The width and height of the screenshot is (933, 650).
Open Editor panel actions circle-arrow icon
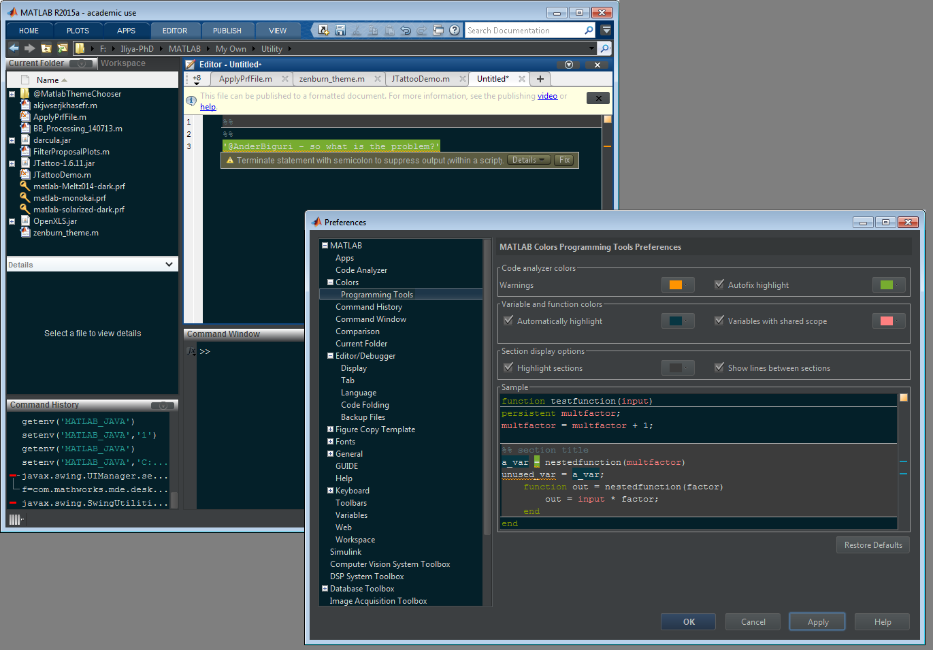[568, 65]
